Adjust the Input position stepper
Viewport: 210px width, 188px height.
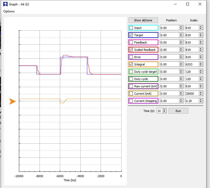[181, 28]
